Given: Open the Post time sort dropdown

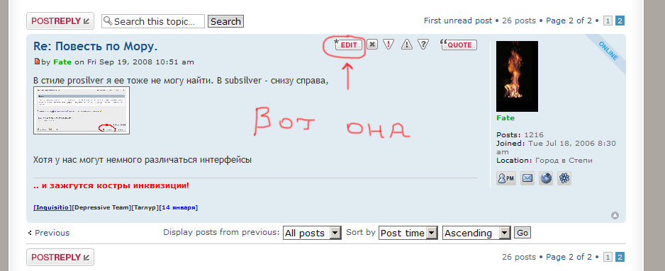Looking at the screenshot, I should [408, 233].
